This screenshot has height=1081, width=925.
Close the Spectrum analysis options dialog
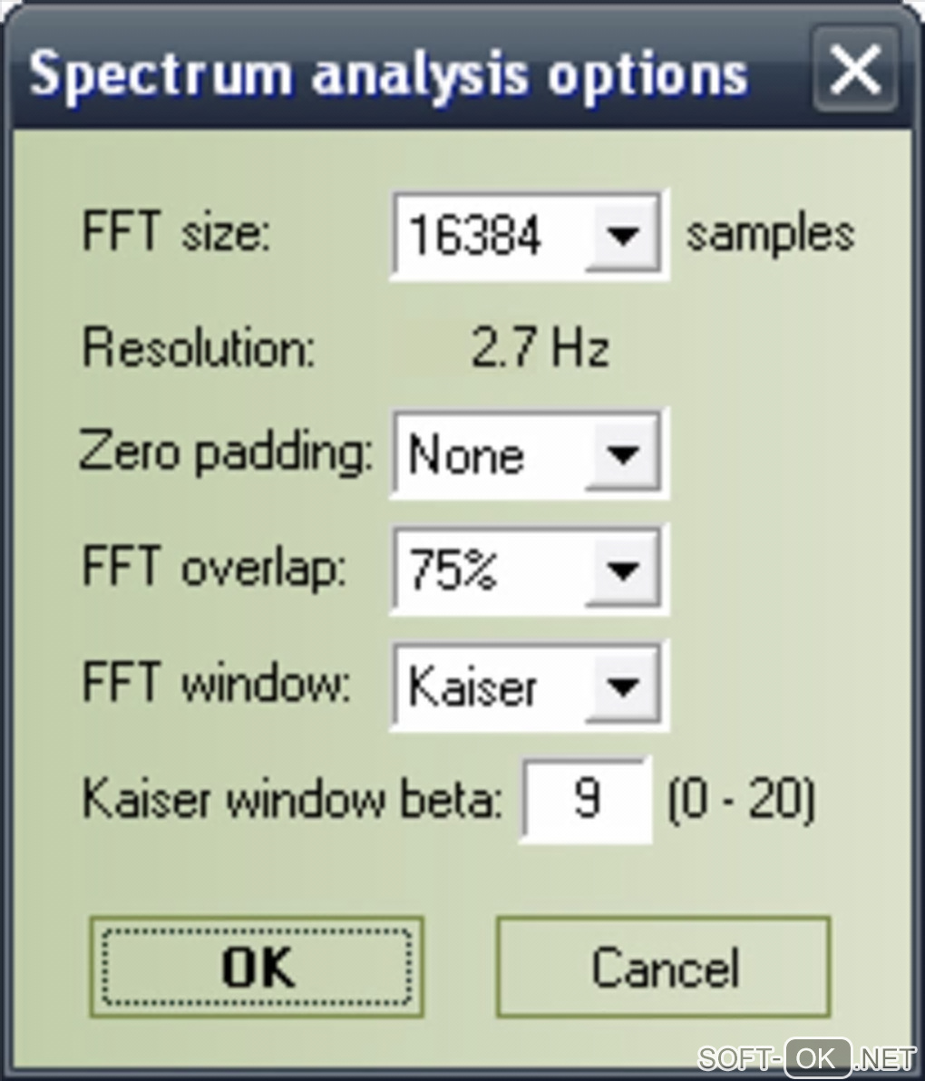pyautogui.click(x=854, y=69)
